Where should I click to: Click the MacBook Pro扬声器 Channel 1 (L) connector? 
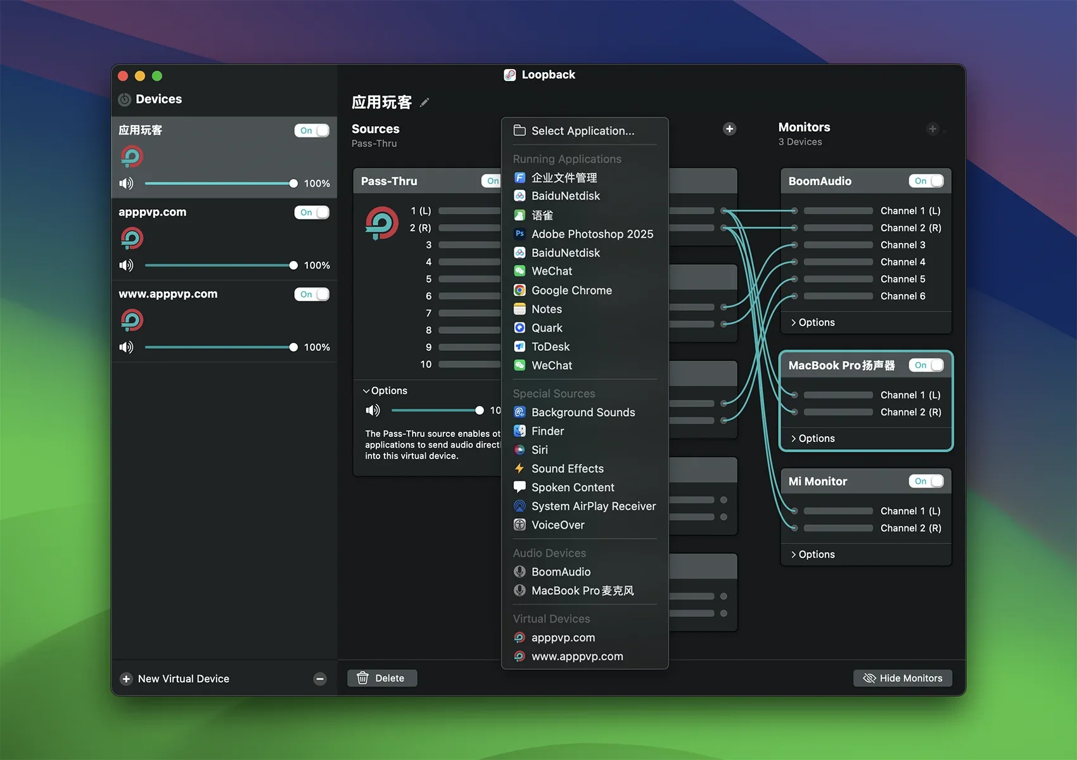(794, 395)
